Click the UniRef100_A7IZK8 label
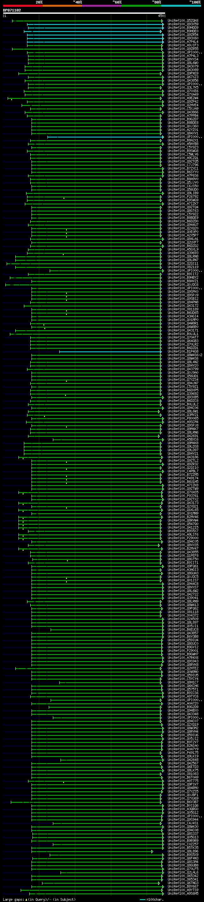The width and height of the screenshot is (204, 902). tap(183, 485)
